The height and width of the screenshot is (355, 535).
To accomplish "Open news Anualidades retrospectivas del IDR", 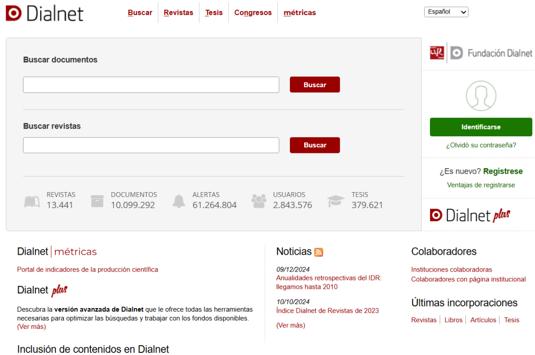I will coord(329,282).
